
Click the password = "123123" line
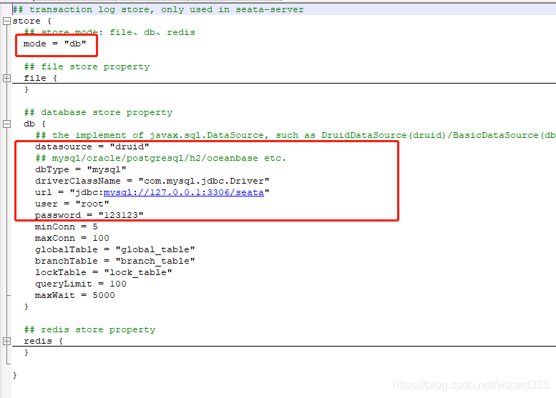point(89,215)
